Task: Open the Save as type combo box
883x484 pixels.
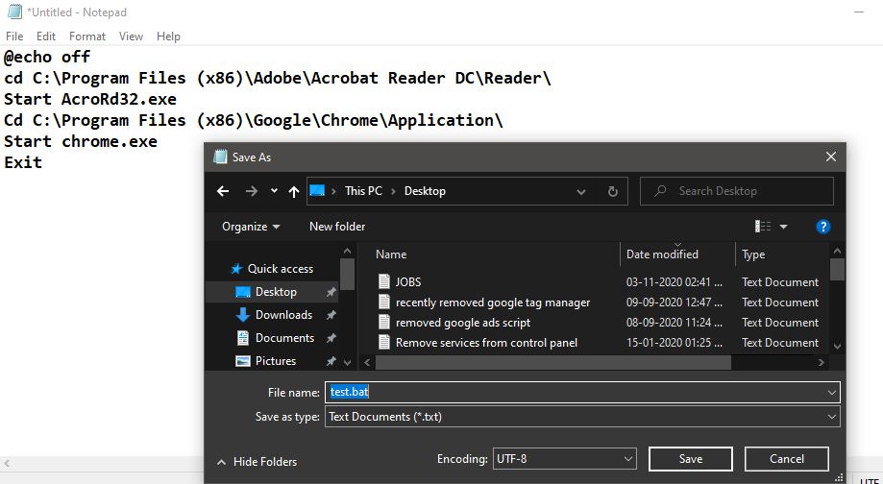Action: coord(582,417)
